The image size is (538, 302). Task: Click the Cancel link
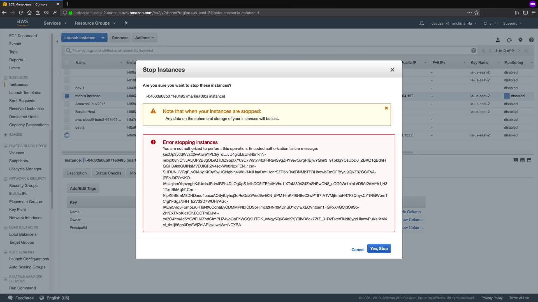(358, 250)
